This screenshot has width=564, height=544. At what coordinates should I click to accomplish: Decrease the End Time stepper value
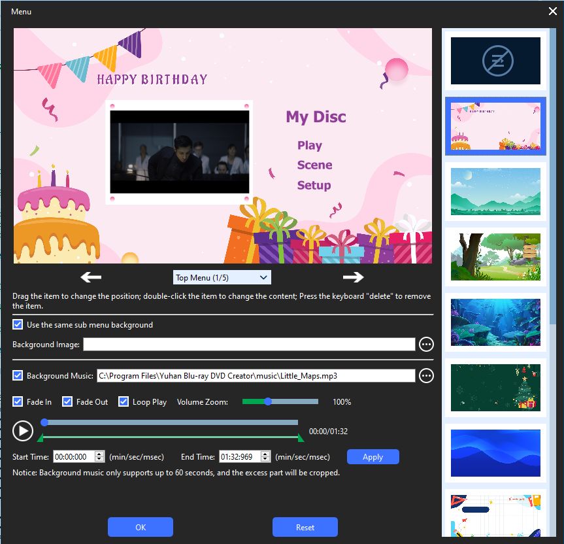265,460
